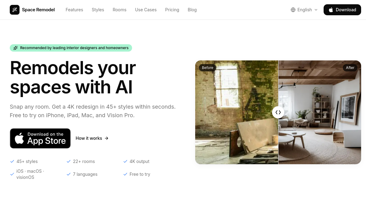Image resolution: width=366 pixels, height=206 pixels.
Task: Click the arrow next to How it works
Action: click(x=106, y=138)
